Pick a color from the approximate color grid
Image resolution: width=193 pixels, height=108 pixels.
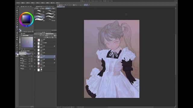(x=27, y=42)
